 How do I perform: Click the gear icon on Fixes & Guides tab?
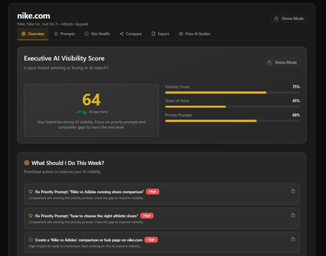click(x=181, y=34)
